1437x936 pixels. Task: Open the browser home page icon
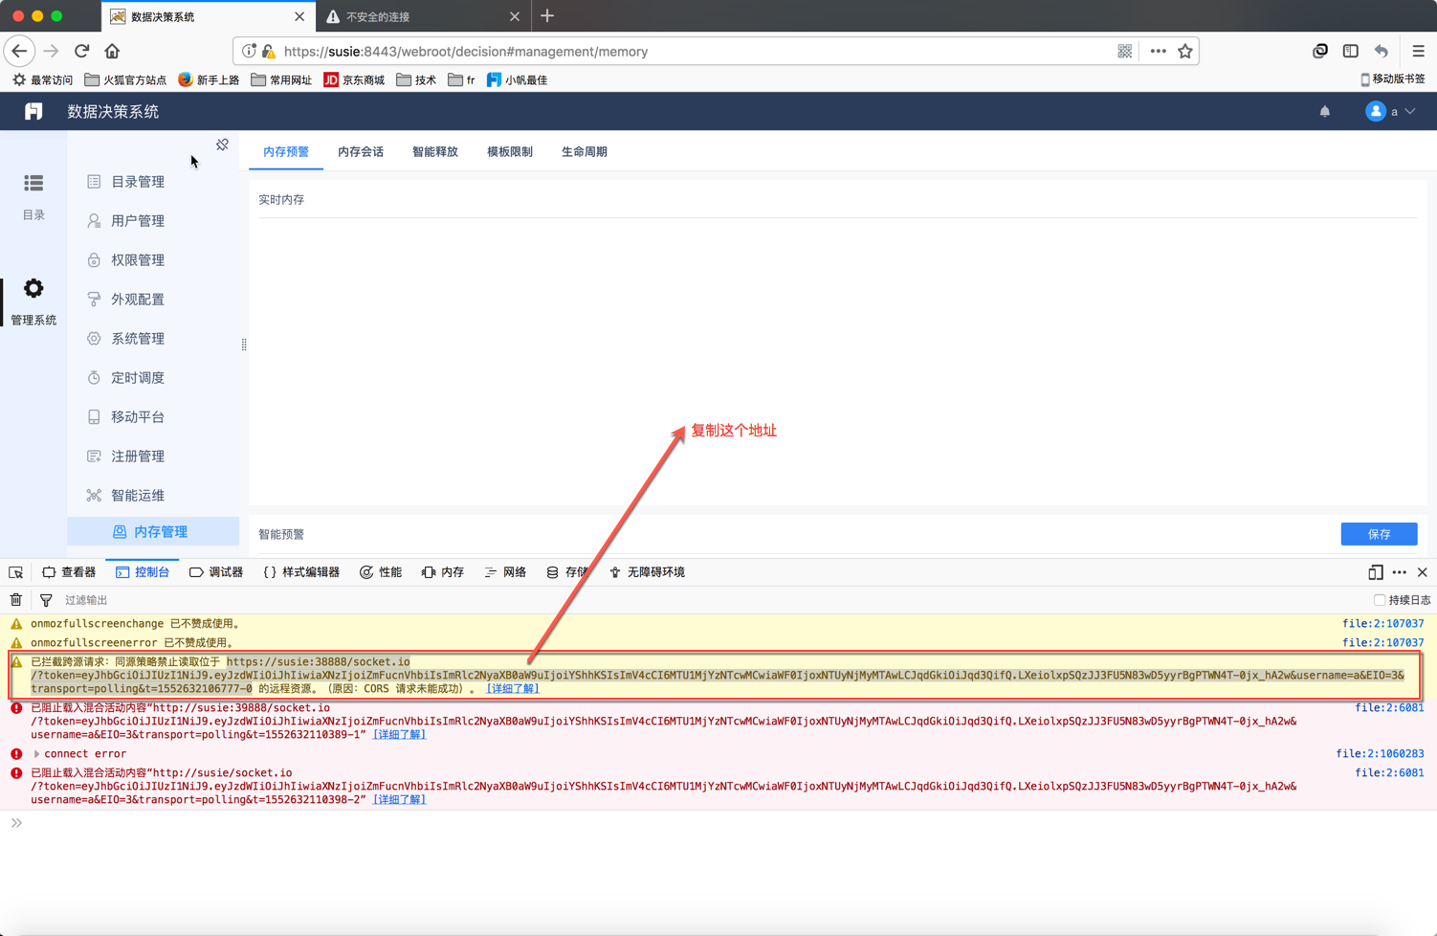[x=112, y=52]
